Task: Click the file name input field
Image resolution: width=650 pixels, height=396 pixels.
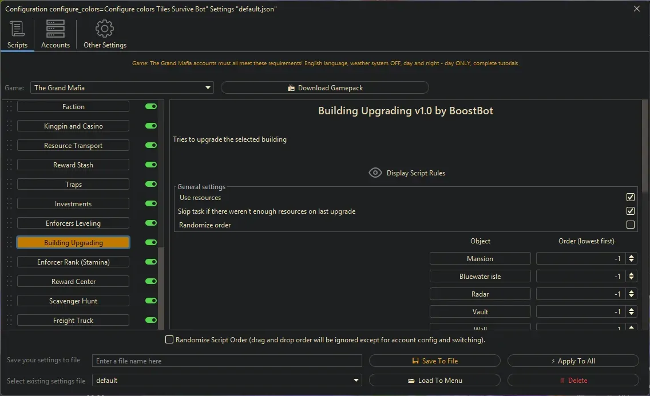Action: click(x=227, y=361)
